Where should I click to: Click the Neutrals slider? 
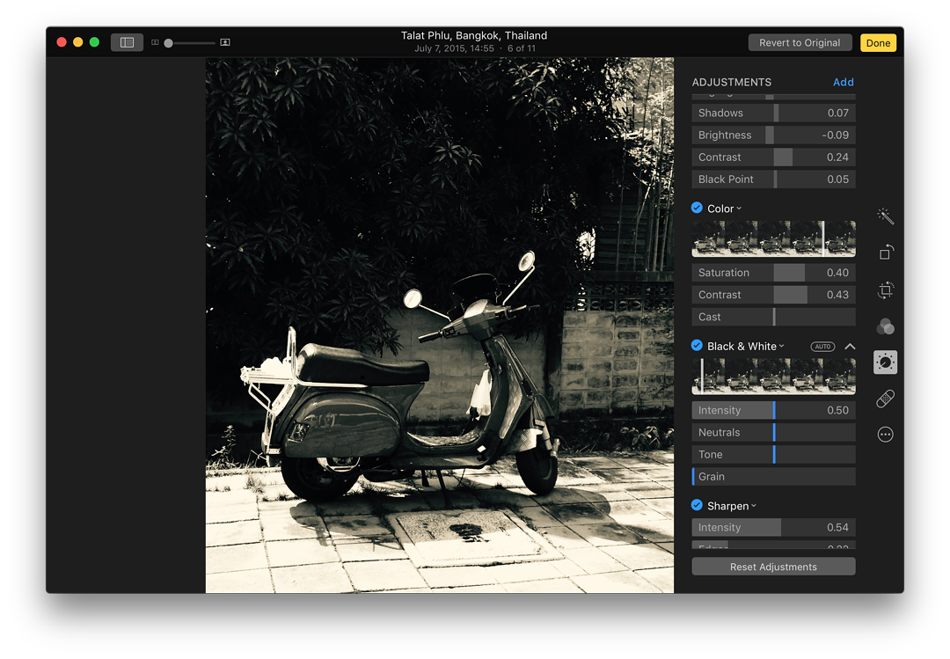(x=773, y=432)
